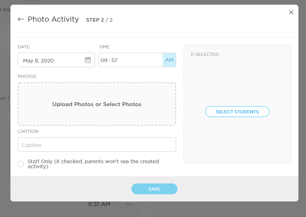
Task: Click the Upload Photos or Select Photos area
Action: (x=96, y=104)
